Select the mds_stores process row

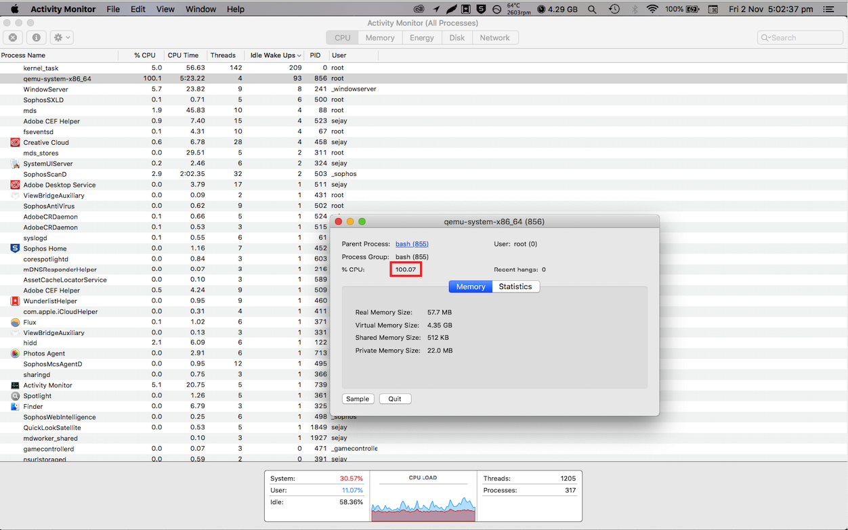click(424, 153)
